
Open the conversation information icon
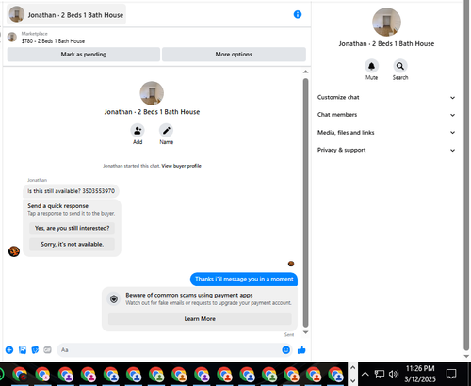[298, 14]
